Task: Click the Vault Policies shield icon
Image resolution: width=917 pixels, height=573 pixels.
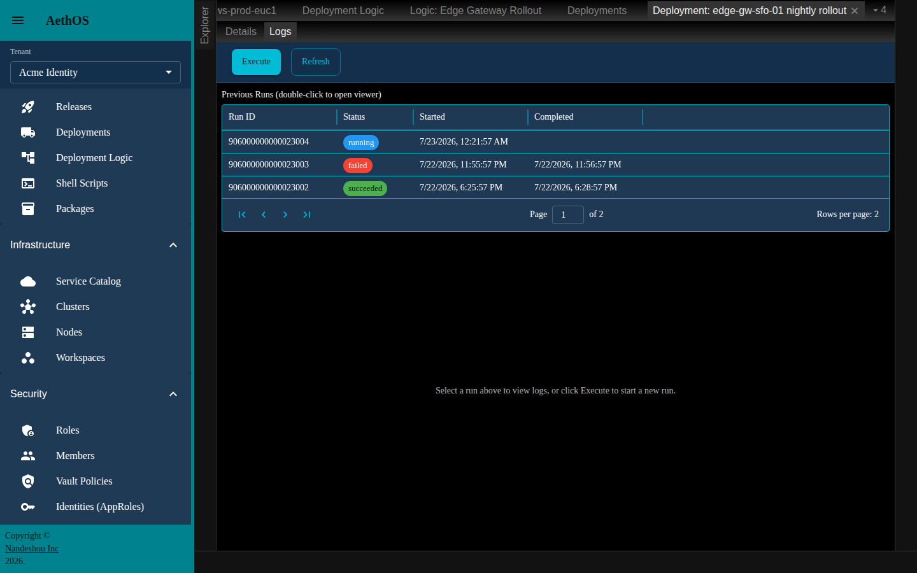Action: coord(28,481)
